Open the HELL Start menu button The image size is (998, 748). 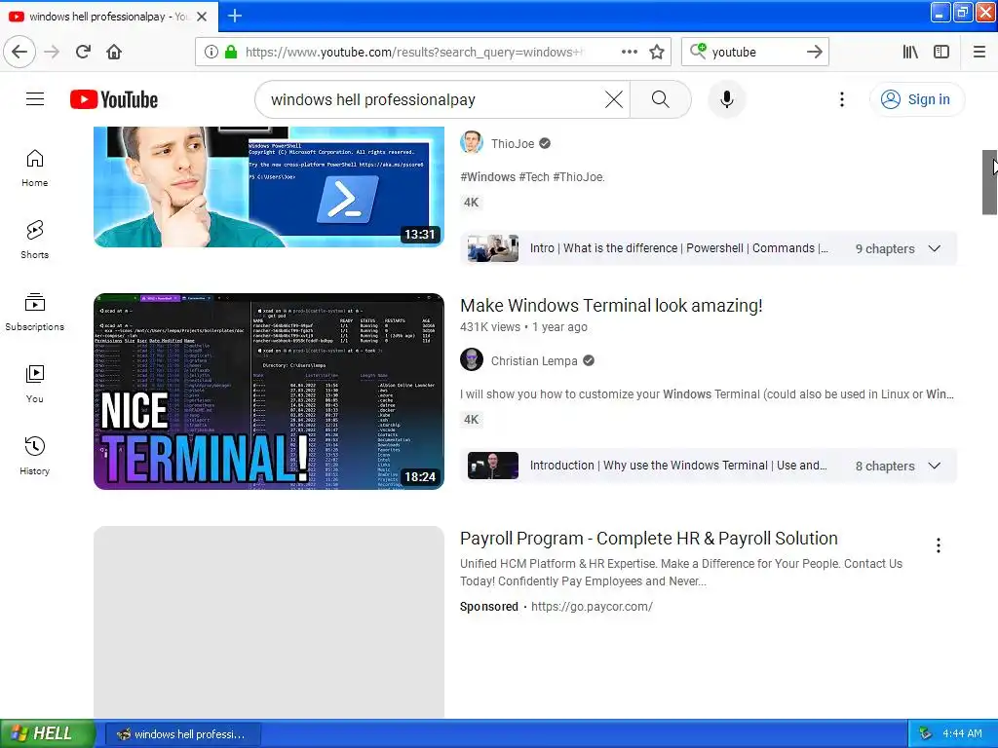point(47,733)
